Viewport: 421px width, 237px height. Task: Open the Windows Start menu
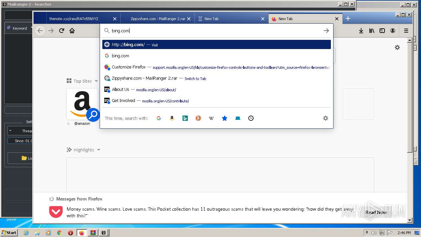[x=9, y=233]
